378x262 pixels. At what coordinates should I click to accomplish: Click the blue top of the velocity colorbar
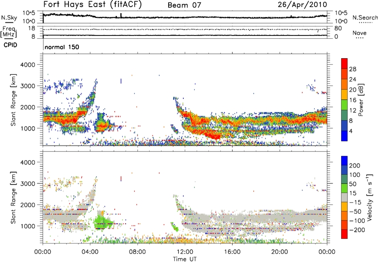pyautogui.click(x=344, y=160)
